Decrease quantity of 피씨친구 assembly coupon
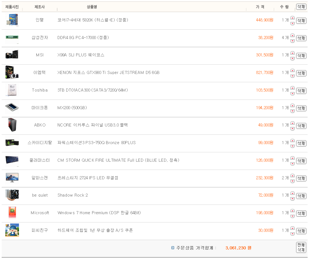The image size is (309, 259). pyautogui.click(x=293, y=234)
